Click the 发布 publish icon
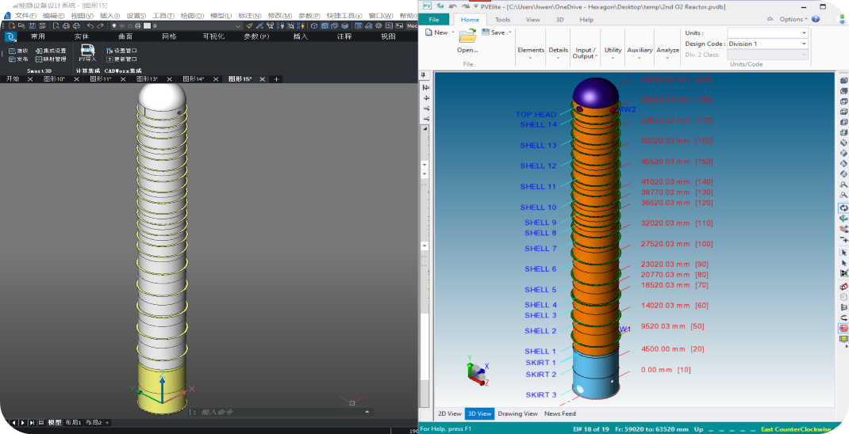This screenshot has height=434, width=849. coord(12,59)
